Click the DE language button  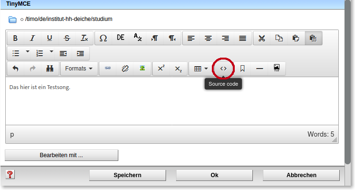pos(120,38)
